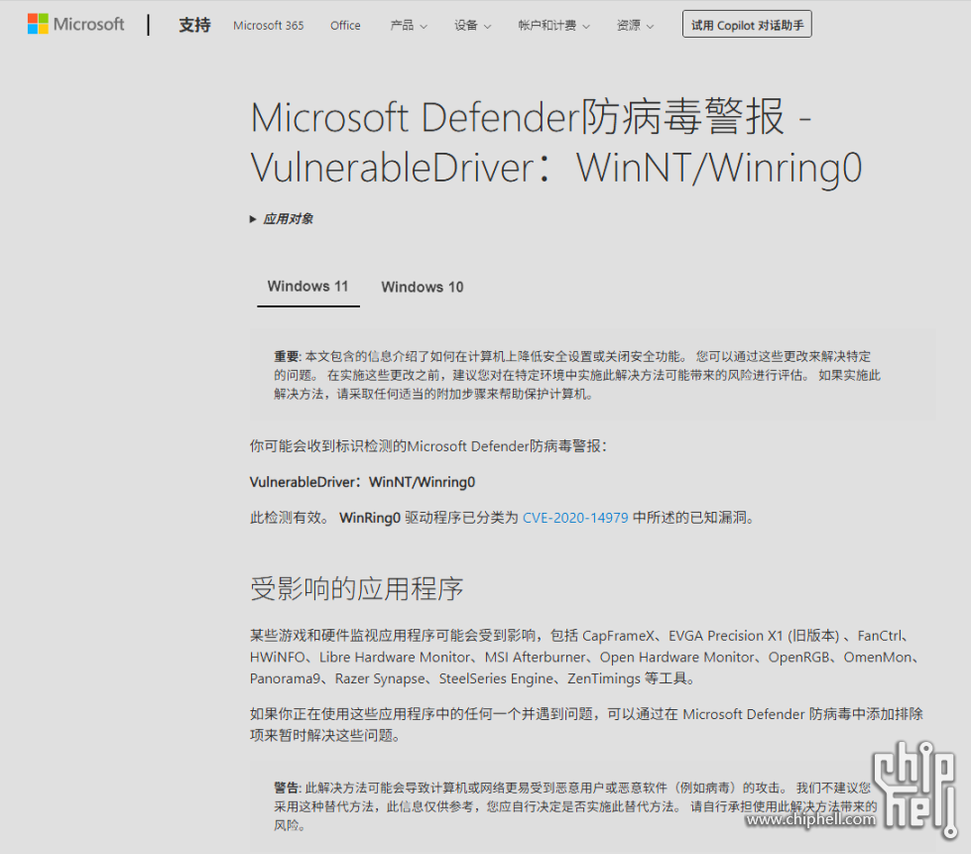Open the CVE-2020-14979 link
The image size is (971, 854).
(575, 518)
